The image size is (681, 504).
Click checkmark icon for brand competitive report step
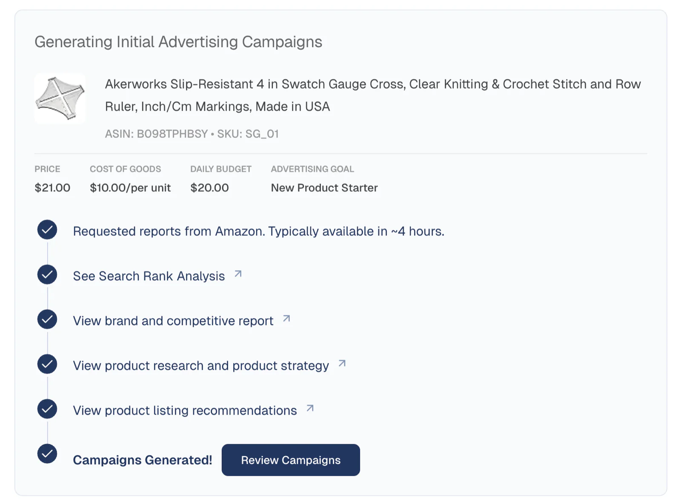(47, 319)
